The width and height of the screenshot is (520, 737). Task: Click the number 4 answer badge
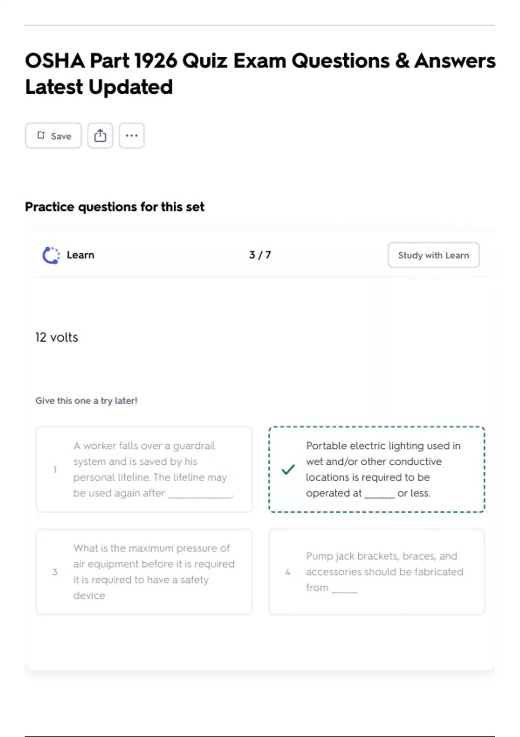288,572
